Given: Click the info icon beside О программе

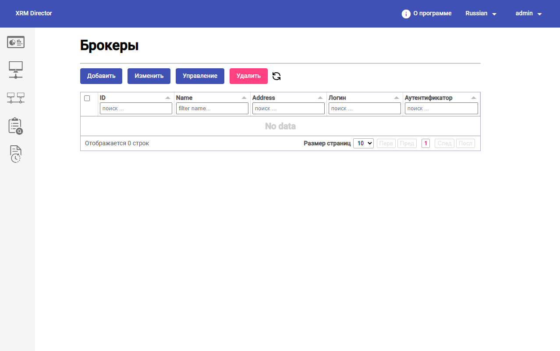Looking at the screenshot, I should click(x=406, y=14).
